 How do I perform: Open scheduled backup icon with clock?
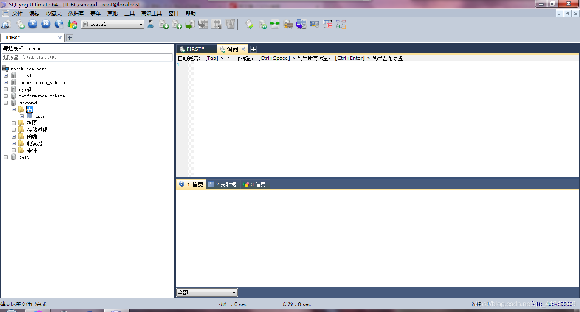301,24
